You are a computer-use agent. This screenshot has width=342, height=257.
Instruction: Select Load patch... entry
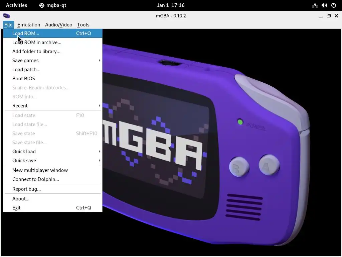point(53,70)
